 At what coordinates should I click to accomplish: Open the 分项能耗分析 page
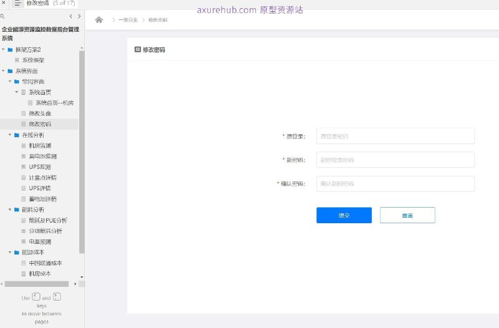pyautogui.click(x=46, y=231)
